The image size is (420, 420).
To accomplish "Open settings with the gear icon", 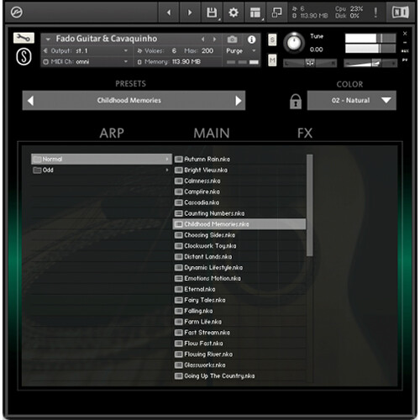I will pos(234,13).
